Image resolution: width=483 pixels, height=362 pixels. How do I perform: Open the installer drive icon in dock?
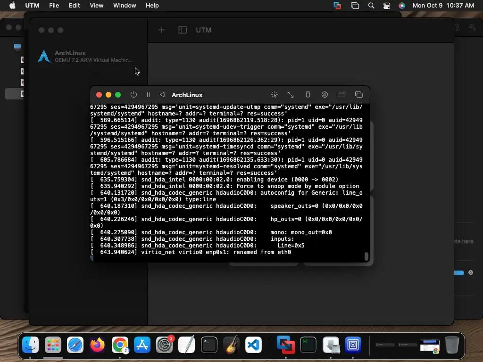331,345
